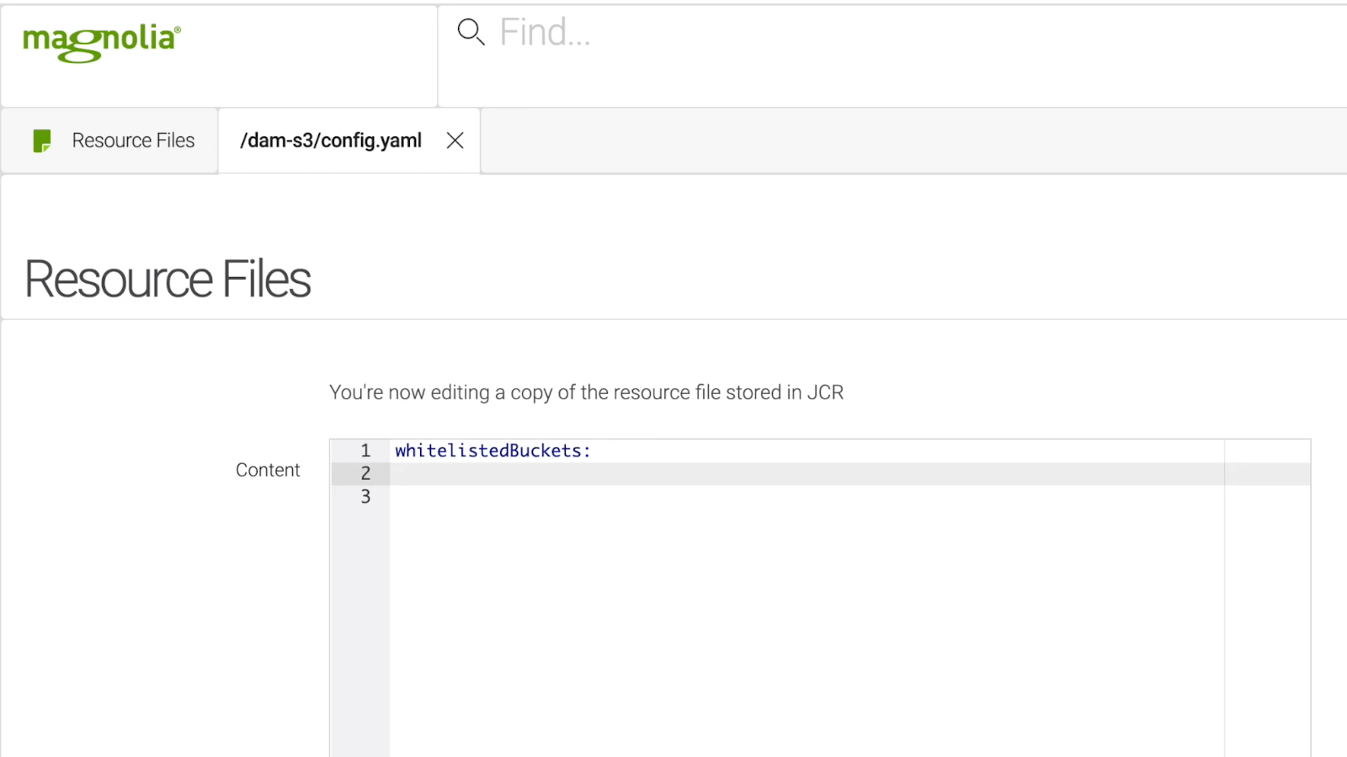This screenshot has height=757, width=1347.
Task: Click the editor gutter below the line numbers
Action: [x=360, y=632]
